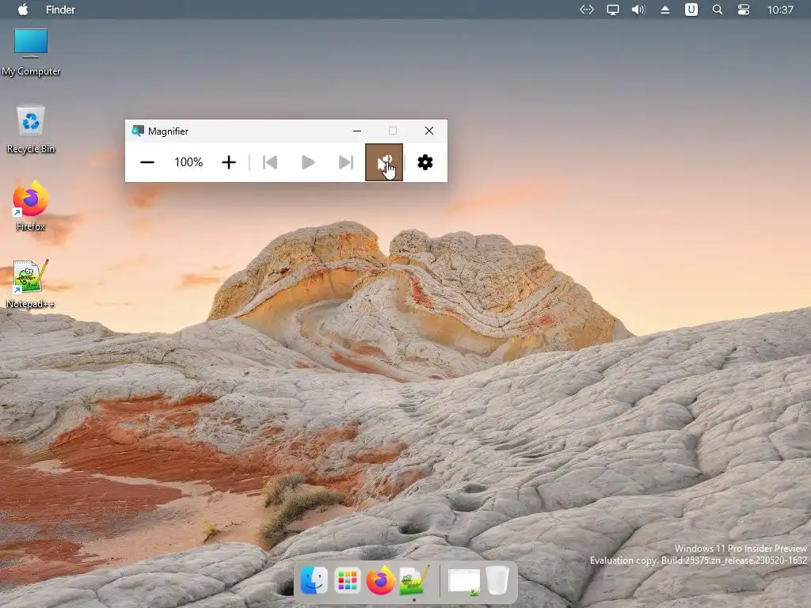Zoom in with Magnifier plus button

229,162
